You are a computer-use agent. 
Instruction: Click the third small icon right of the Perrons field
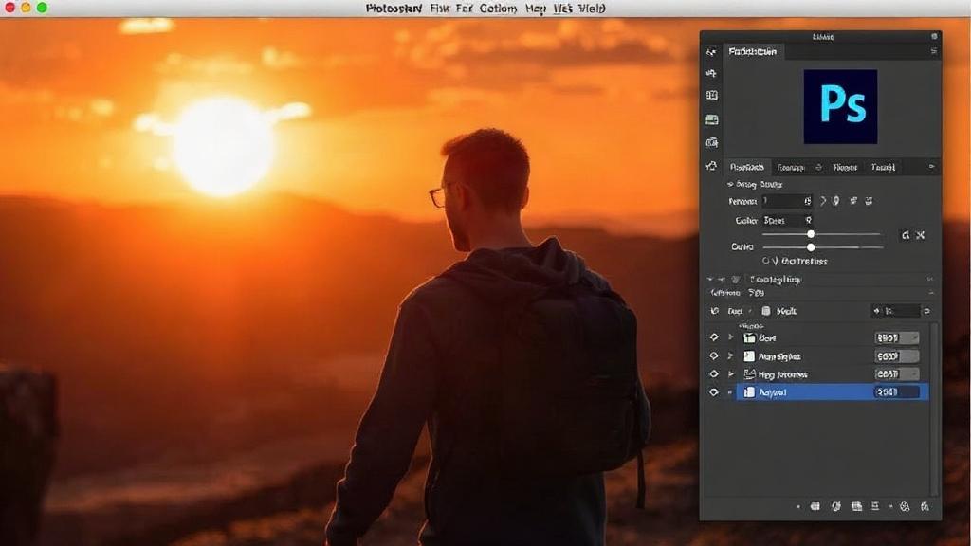click(853, 201)
